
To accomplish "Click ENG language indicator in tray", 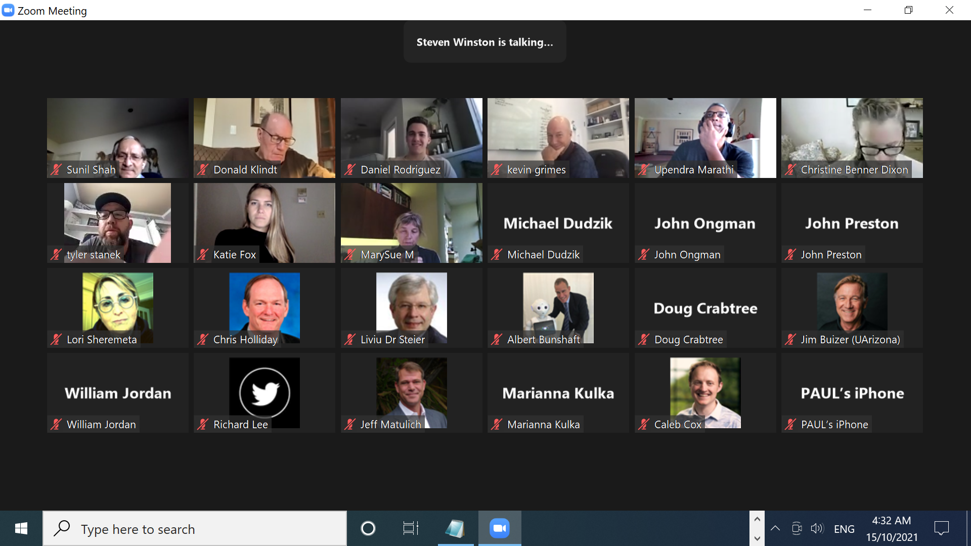I will [x=844, y=529].
